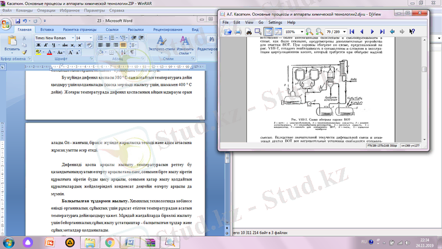Zoom in on the DjVu page
This screenshot has height=249, width=442.
(310, 32)
